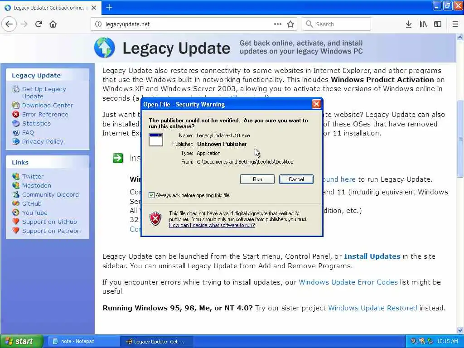The image size is (464, 348).
Task: Click the application file icon in dialog
Action: point(156,140)
